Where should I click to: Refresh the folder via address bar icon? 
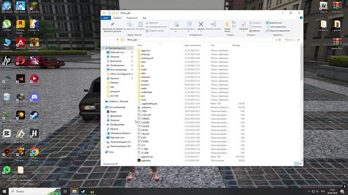tap(279, 40)
